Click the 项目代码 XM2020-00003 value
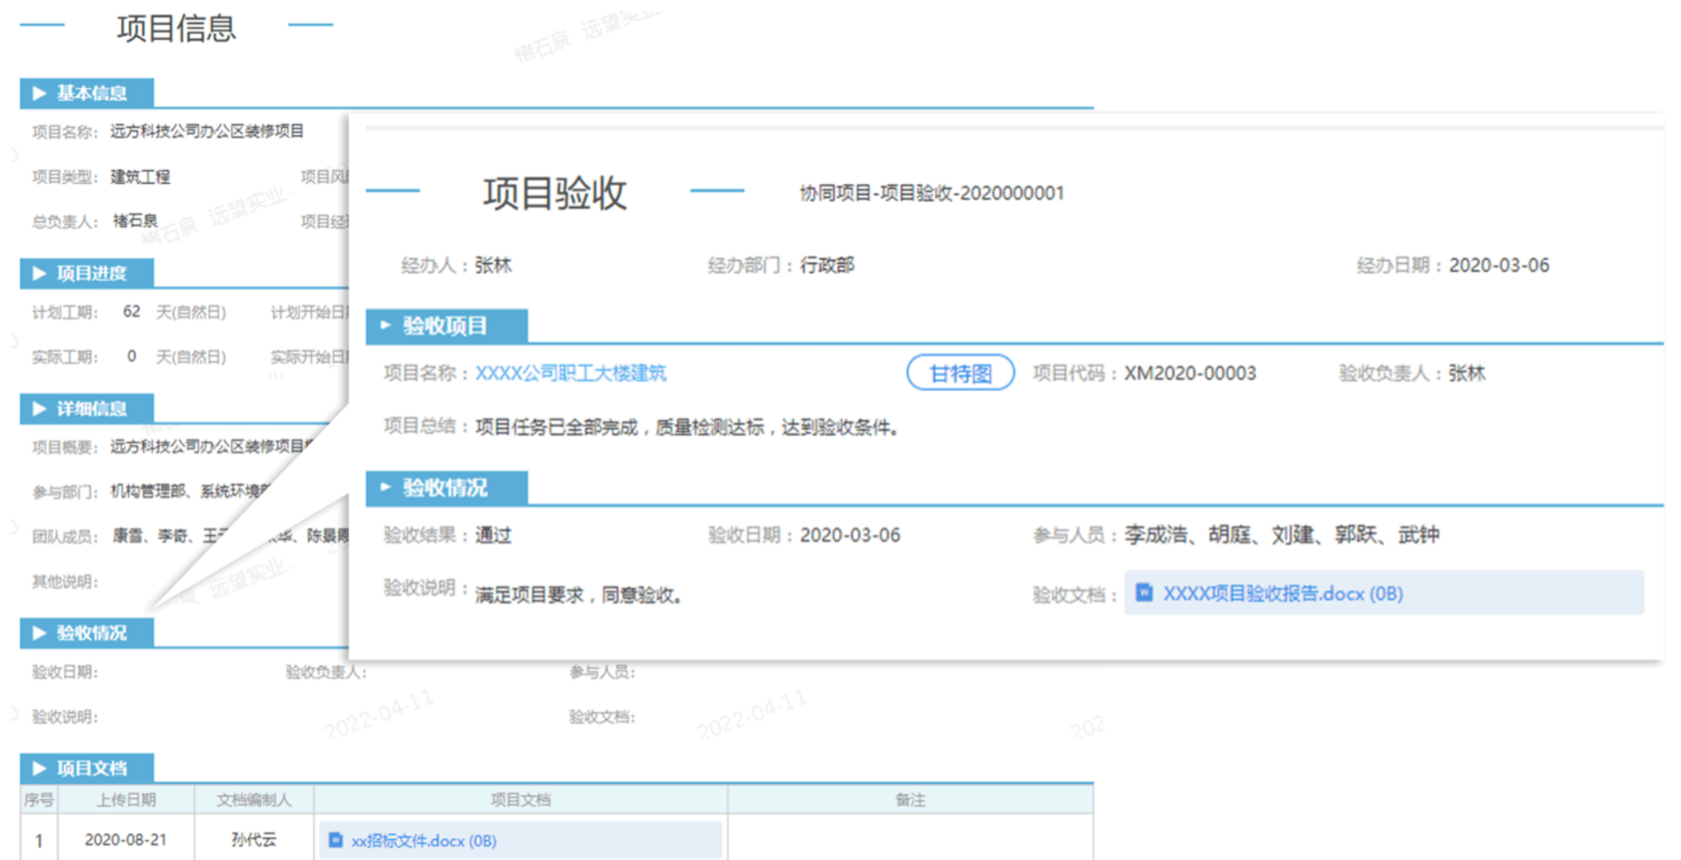The height and width of the screenshot is (860, 1681). click(x=1190, y=373)
